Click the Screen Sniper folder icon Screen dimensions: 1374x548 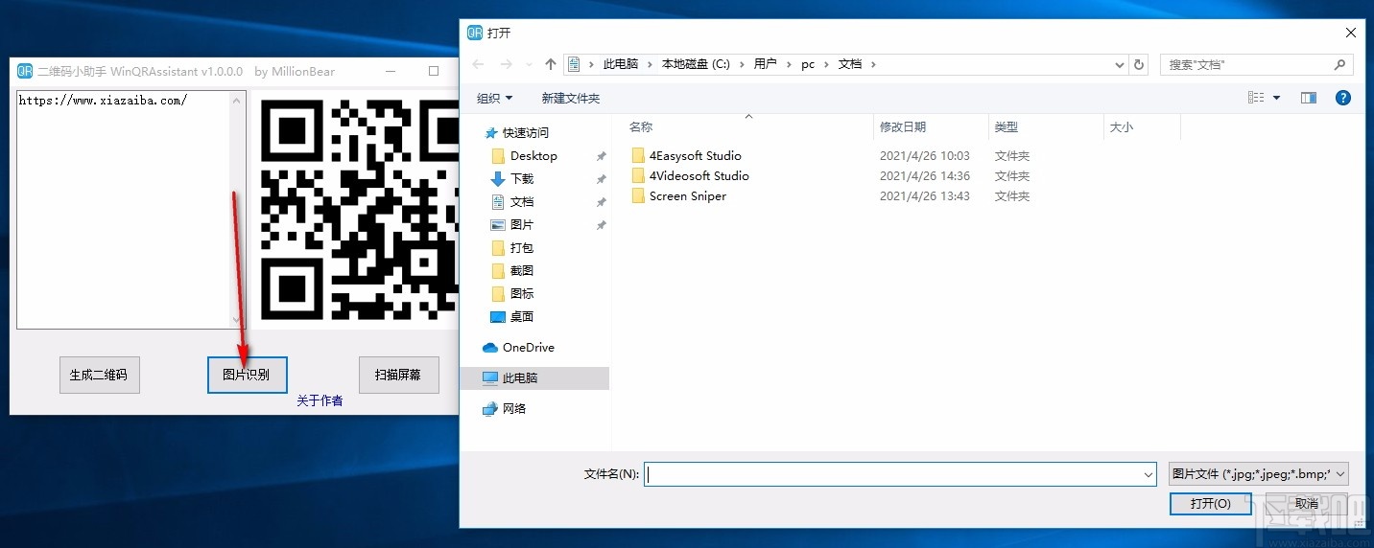(x=639, y=195)
